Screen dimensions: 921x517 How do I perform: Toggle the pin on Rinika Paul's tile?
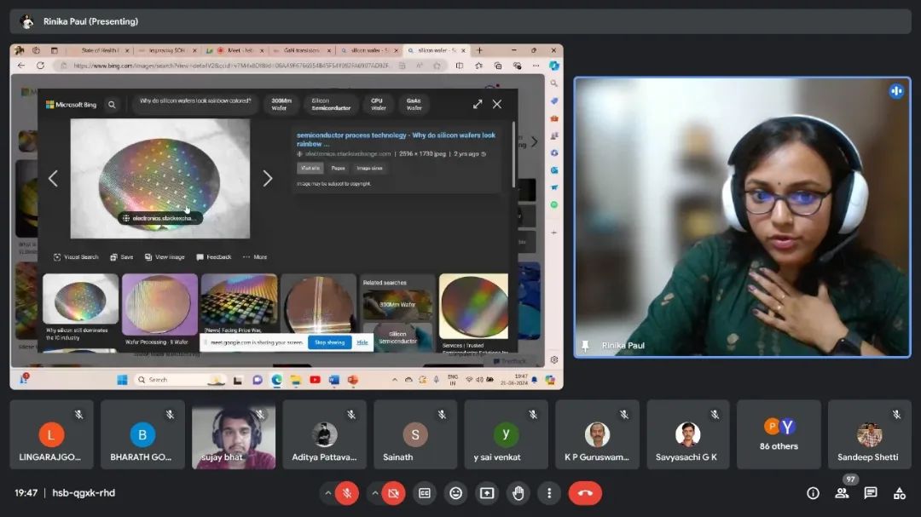point(585,345)
